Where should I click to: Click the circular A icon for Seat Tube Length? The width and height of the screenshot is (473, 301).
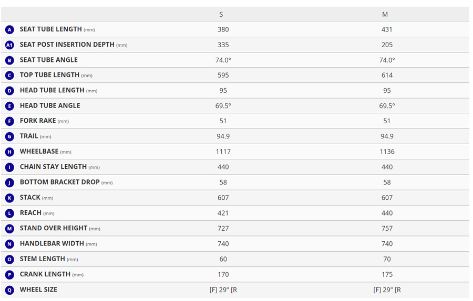(9, 30)
